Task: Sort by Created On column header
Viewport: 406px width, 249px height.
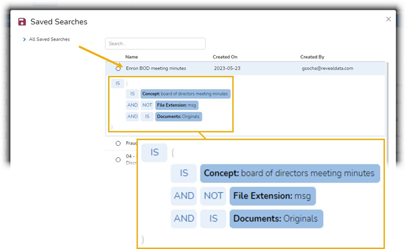Action: tap(225, 57)
